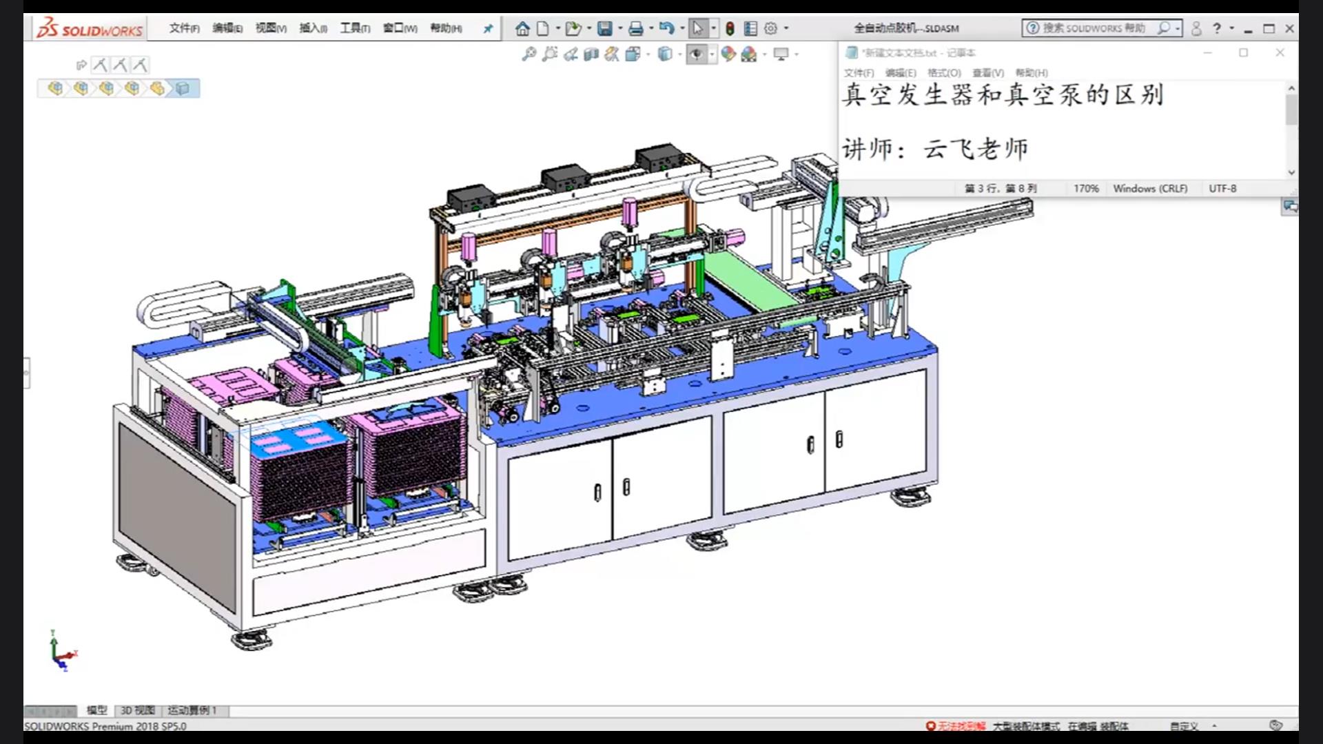Expand the Hide/Show Items dropdown arrow
Screen dimensions: 1323x744
pos(712,54)
